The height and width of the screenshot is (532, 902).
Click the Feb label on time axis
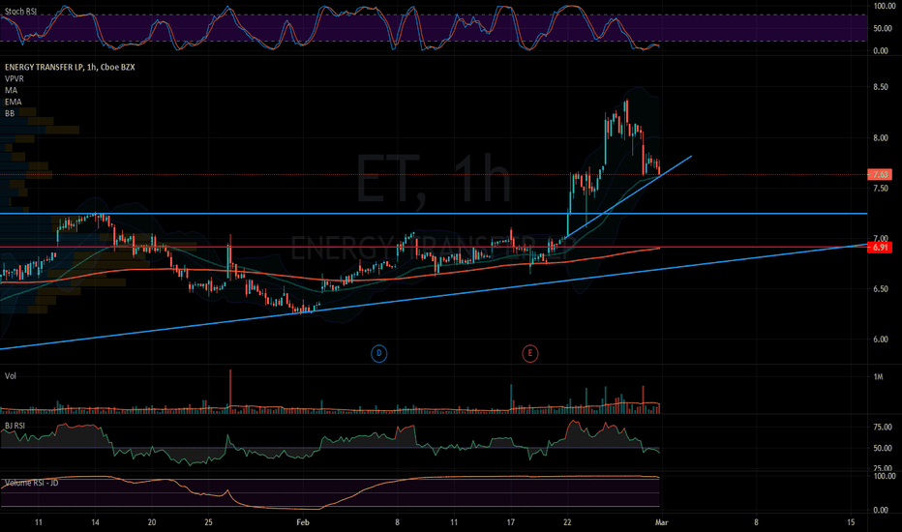[x=303, y=522]
